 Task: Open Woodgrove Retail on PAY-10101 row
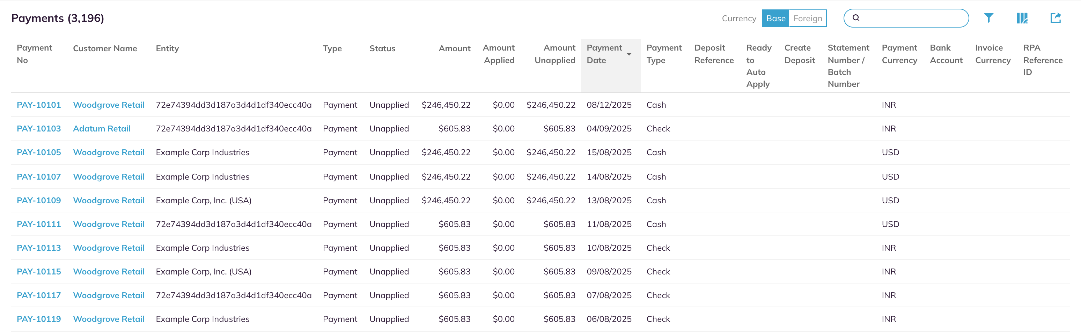109,105
